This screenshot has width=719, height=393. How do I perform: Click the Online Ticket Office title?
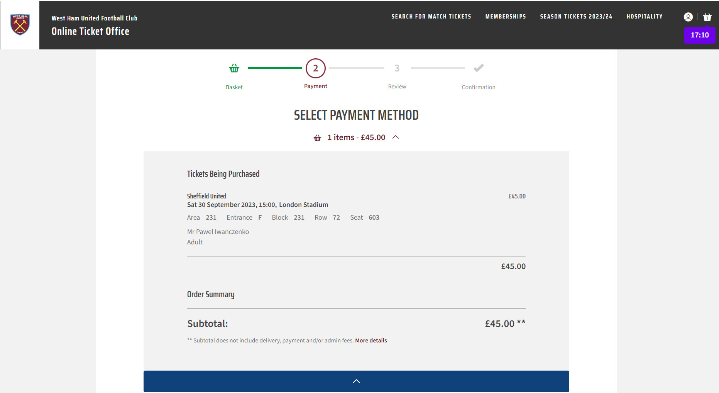[90, 31]
